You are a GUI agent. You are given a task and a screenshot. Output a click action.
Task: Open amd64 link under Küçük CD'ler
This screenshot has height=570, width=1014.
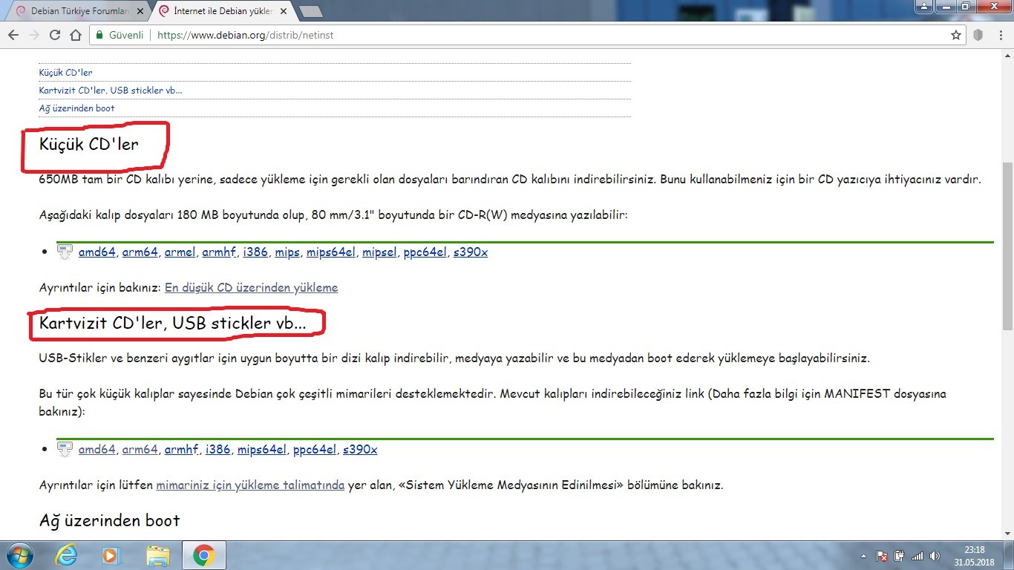coord(97,252)
